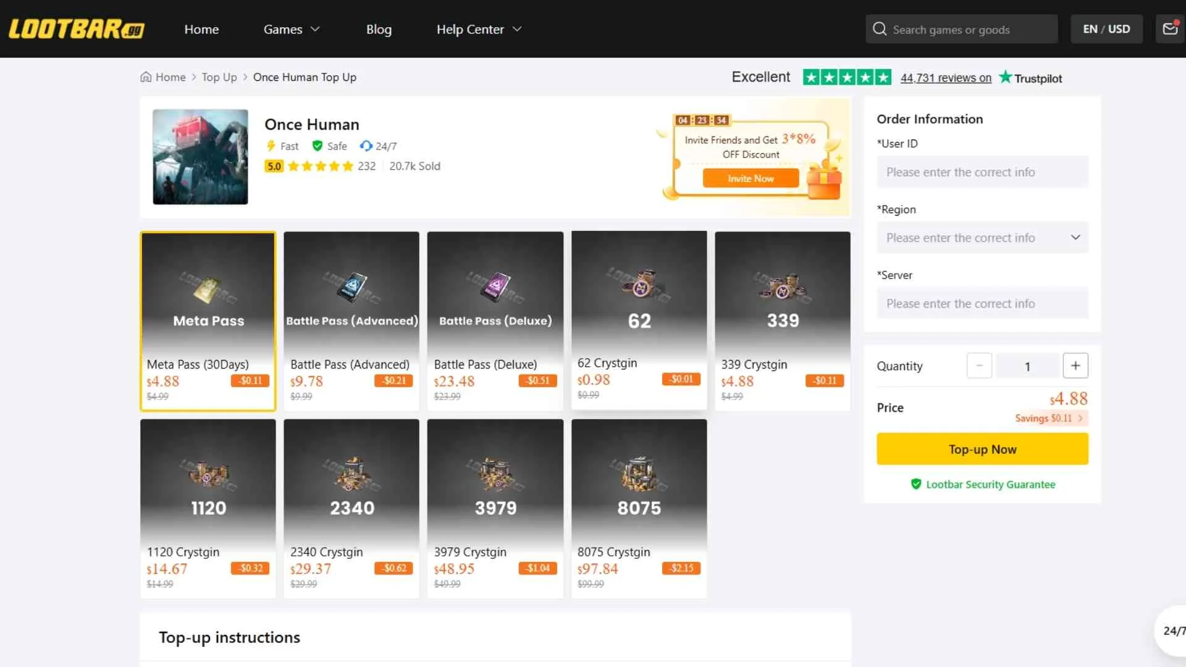The width and height of the screenshot is (1186, 667).
Task: Select the 339 Crystgin pack
Action: click(783, 321)
